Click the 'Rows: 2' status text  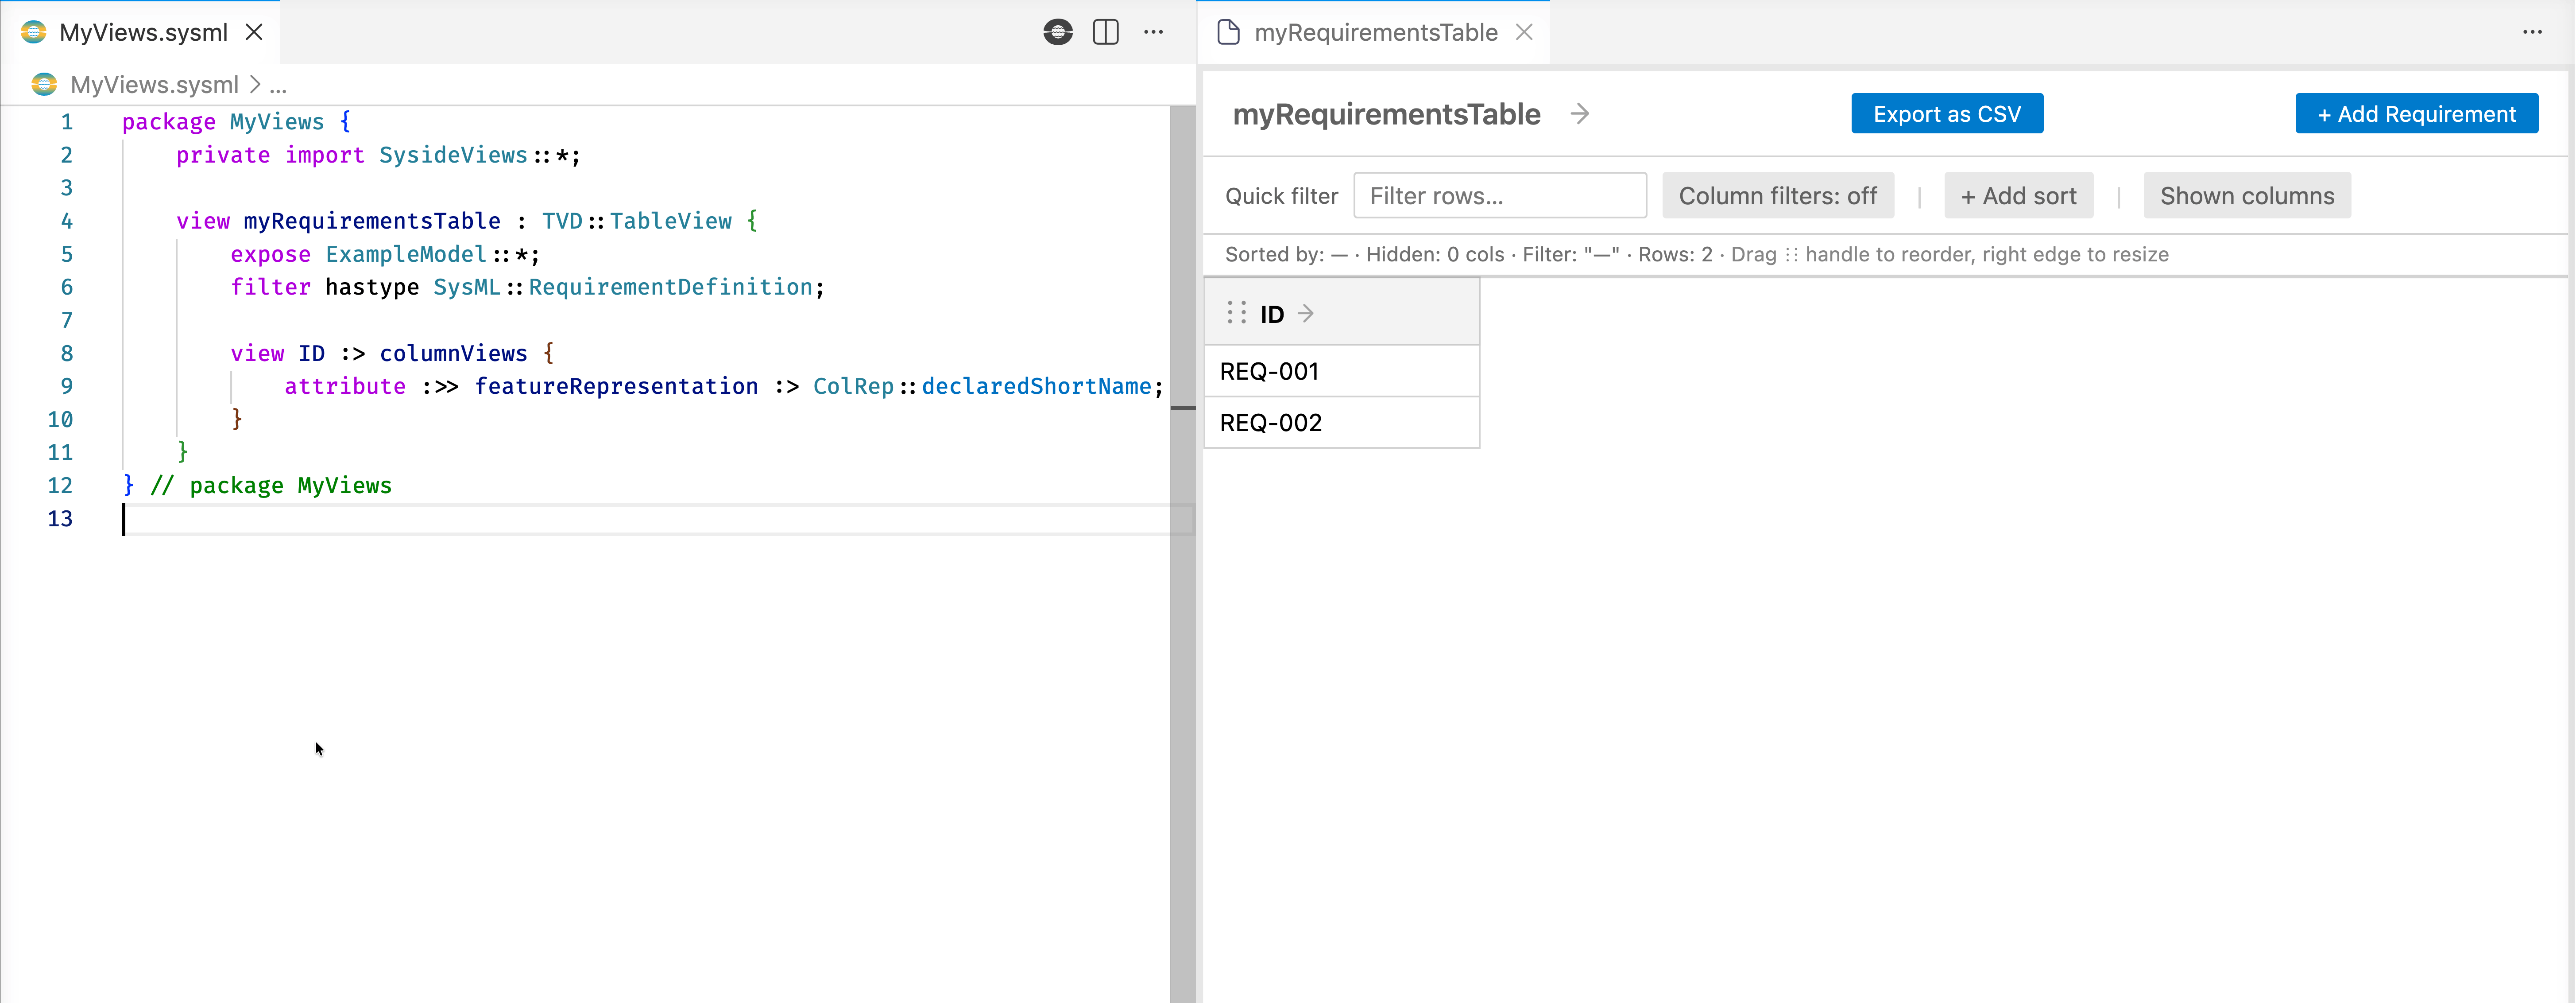tap(1675, 254)
